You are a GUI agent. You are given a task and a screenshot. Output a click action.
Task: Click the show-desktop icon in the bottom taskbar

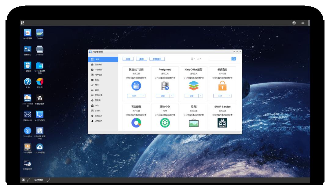point(24,180)
